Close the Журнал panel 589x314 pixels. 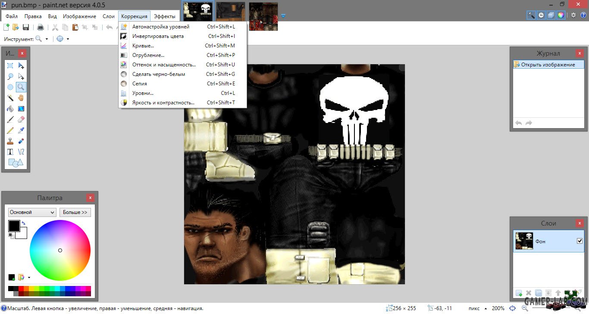pos(580,53)
